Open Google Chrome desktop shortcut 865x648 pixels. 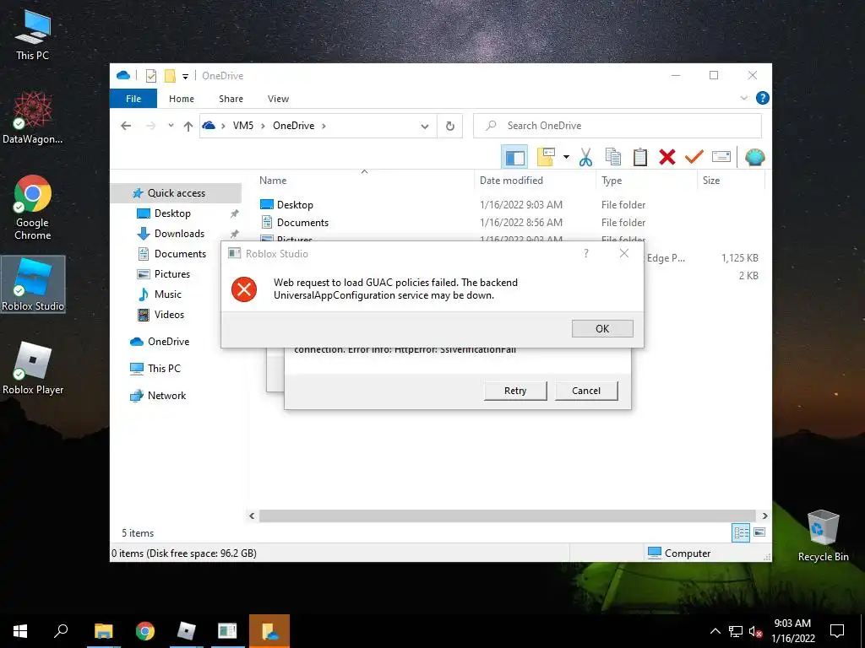pyautogui.click(x=33, y=208)
